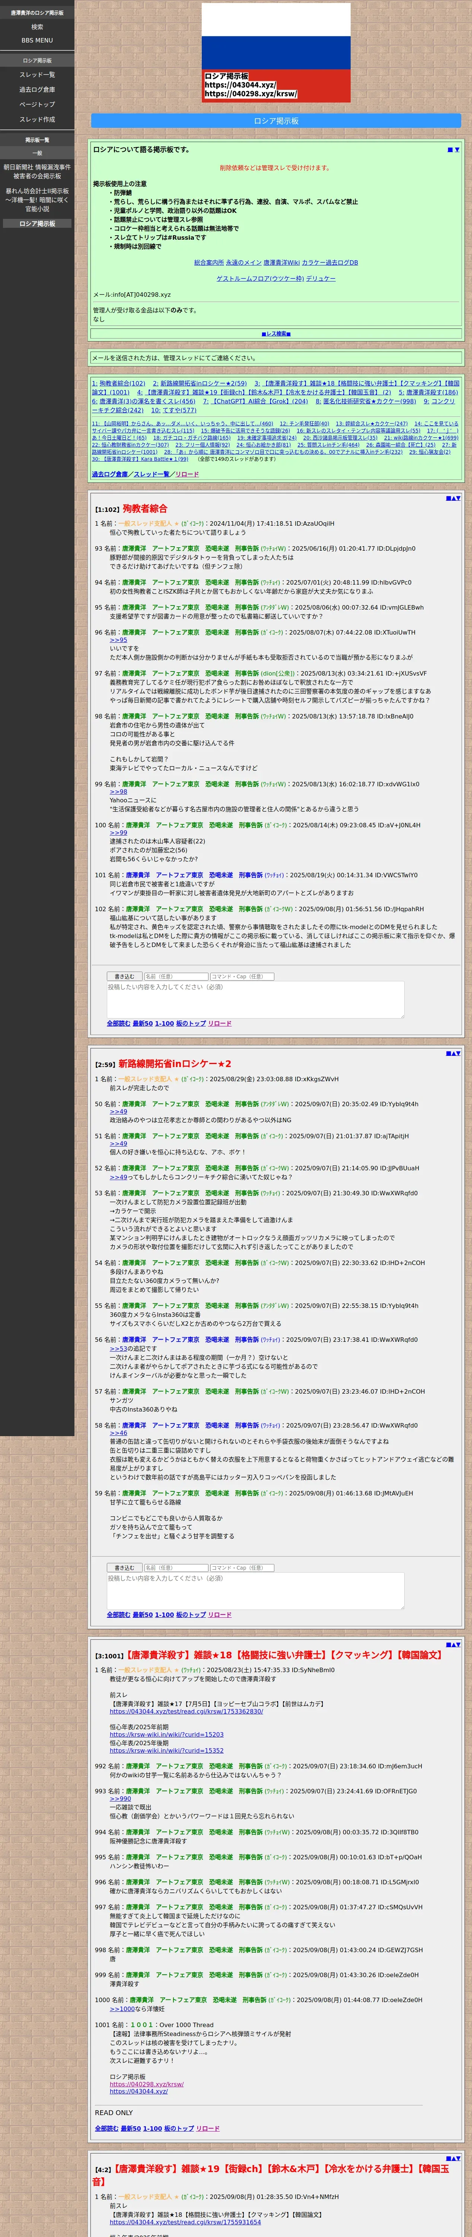Open krsw-wiki curid=15203 link

(167, 1735)
